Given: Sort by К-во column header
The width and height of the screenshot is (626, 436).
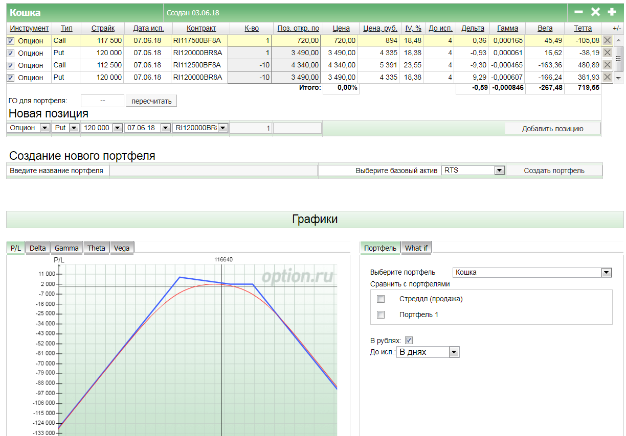Looking at the screenshot, I should pyautogui.click(x=252, y=28).
